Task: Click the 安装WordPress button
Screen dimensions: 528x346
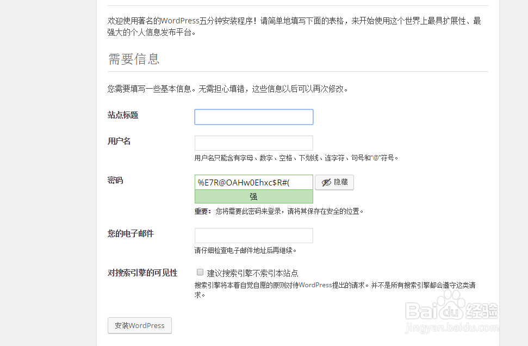Action: click(140, 325)
